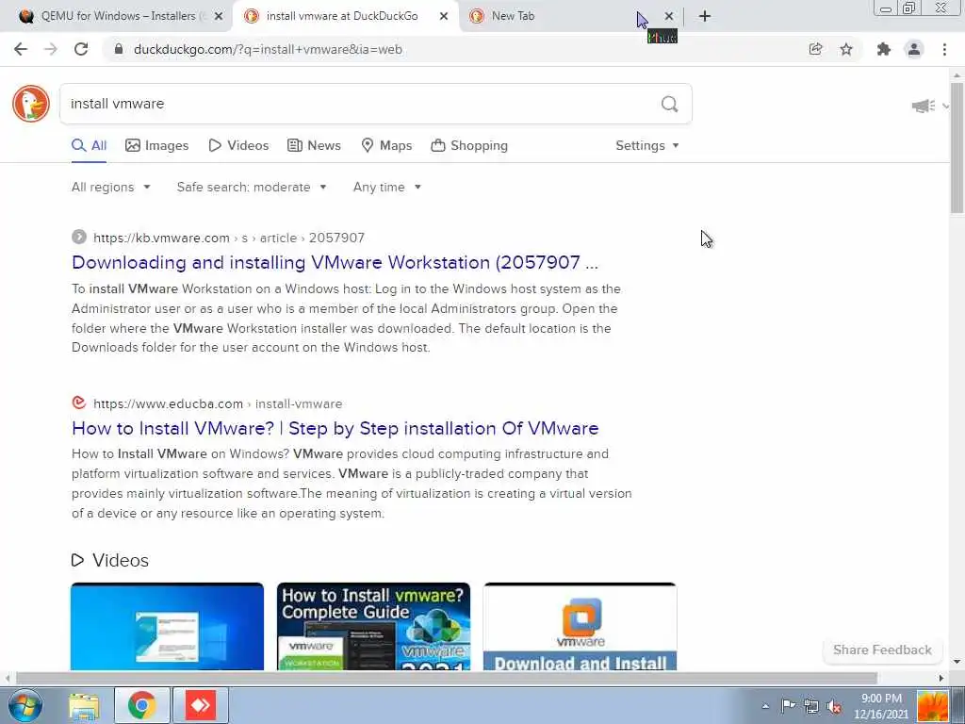This screenshot has width=965, height=724.
Task: Click the kb.vmware.com result favicon
Action: tap(79, 237)
